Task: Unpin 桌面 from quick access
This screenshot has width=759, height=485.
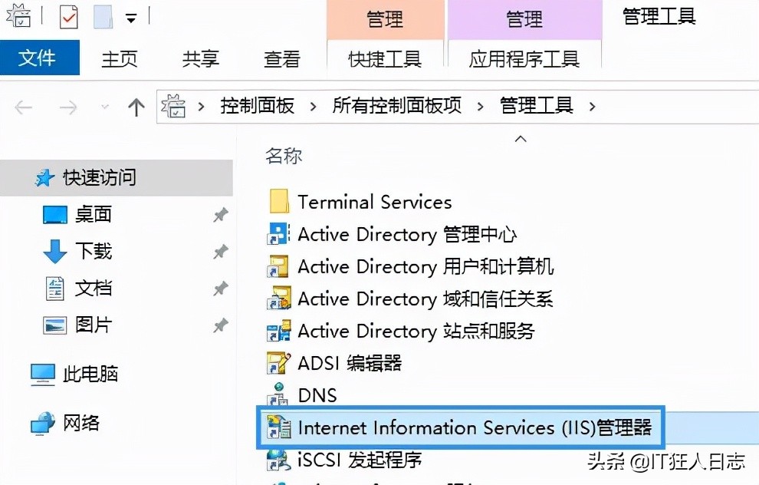Action: coord(220,214)
